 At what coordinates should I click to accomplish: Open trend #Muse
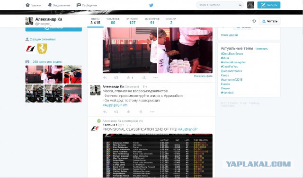(x=225, y=58)
